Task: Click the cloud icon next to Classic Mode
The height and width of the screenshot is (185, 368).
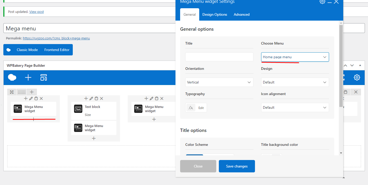Action: pyautogui.click(x=9, y=50)
